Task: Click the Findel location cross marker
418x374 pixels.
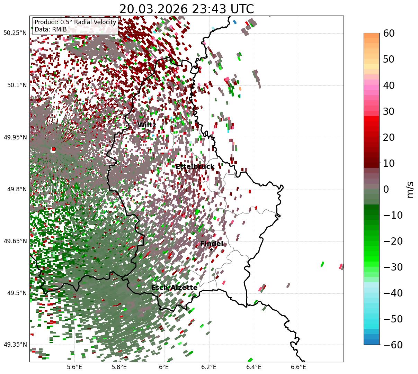Action: point(211,249)
